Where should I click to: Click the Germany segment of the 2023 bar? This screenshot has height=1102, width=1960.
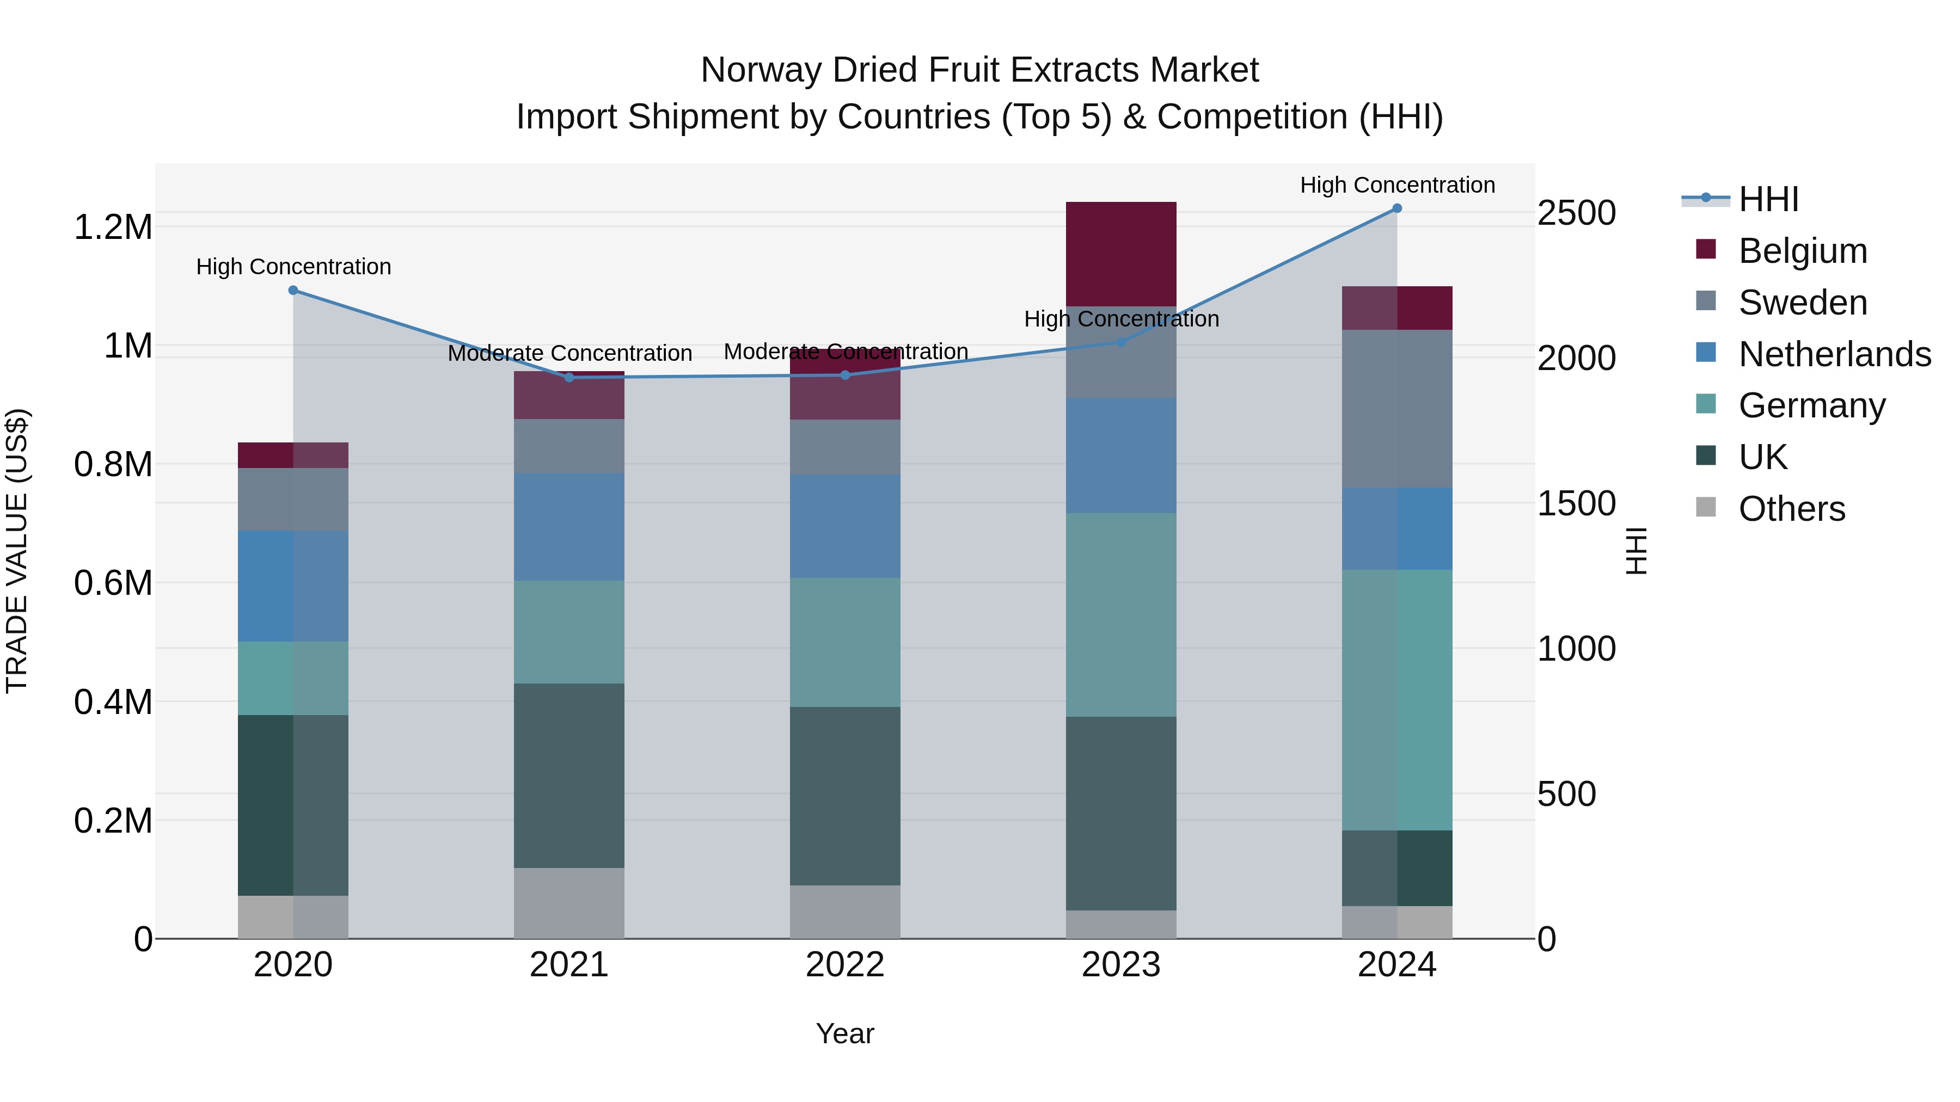click(1121, 615)
